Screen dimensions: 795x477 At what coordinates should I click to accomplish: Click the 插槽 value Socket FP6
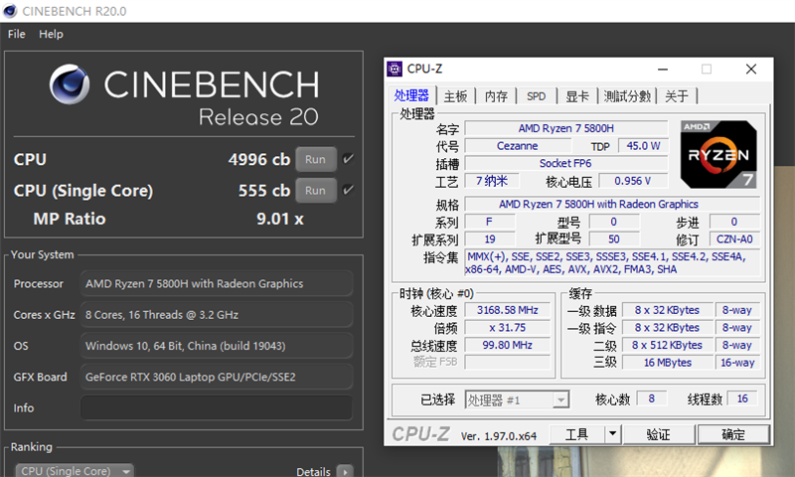point(565,163)
